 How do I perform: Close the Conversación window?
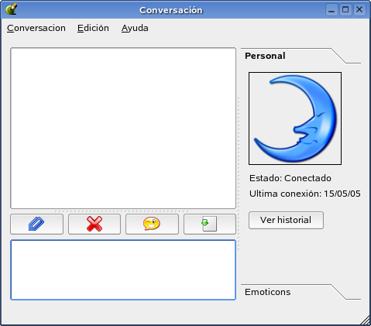point(359,10)
